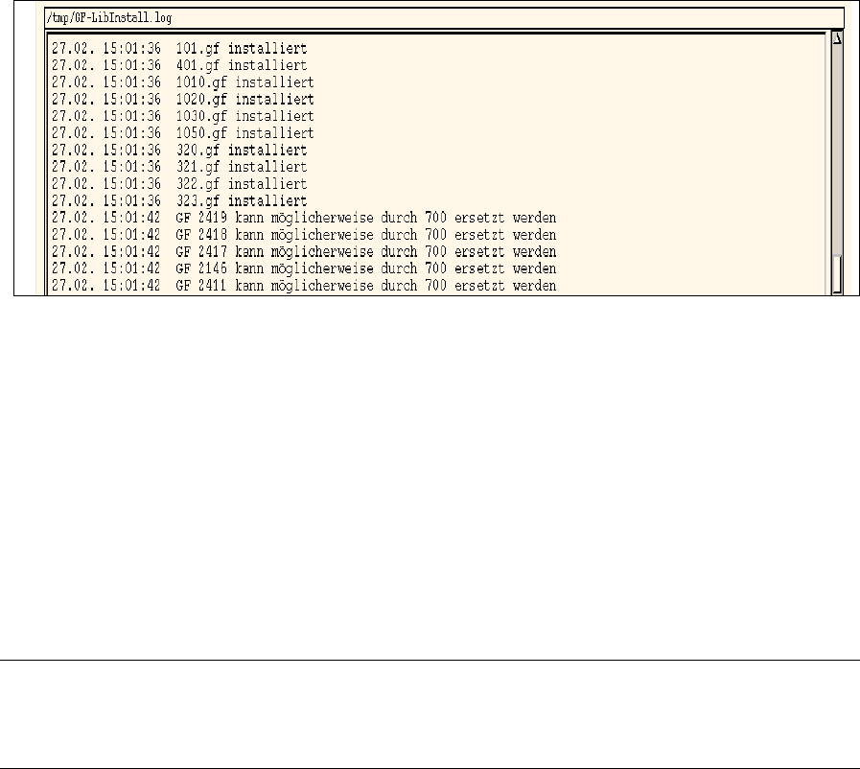The image size is (860, 769).
Task: Select line 'GF 2146 kann möglicherweise durch 700'
Action: 304,268
